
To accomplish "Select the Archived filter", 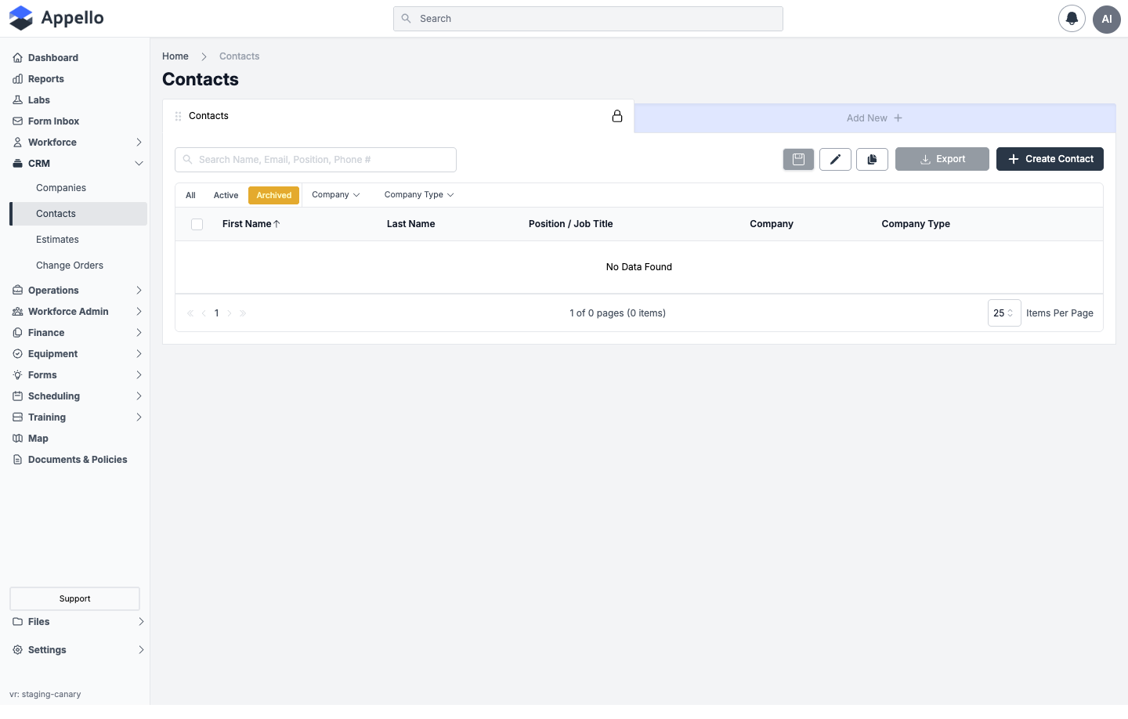I will pyautogui.click(x=274, y=195).
